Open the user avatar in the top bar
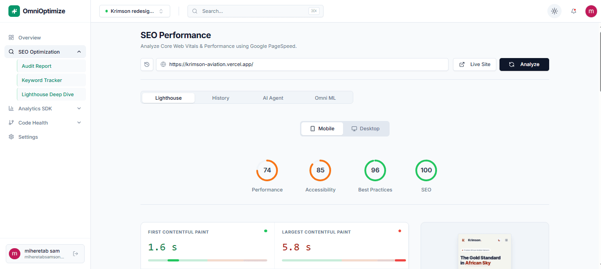The height and width of the screenshot is (269, 601). [x=591, y=11]
